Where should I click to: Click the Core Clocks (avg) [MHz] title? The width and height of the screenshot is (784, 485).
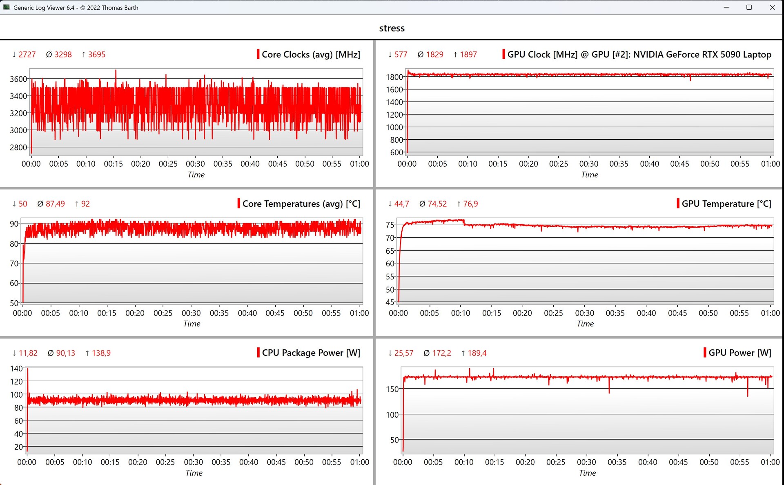point(311,54)
